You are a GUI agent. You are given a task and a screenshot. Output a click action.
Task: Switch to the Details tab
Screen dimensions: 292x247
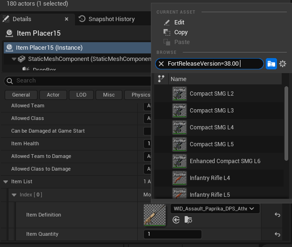pyautogui.click(x=37, y=19)
